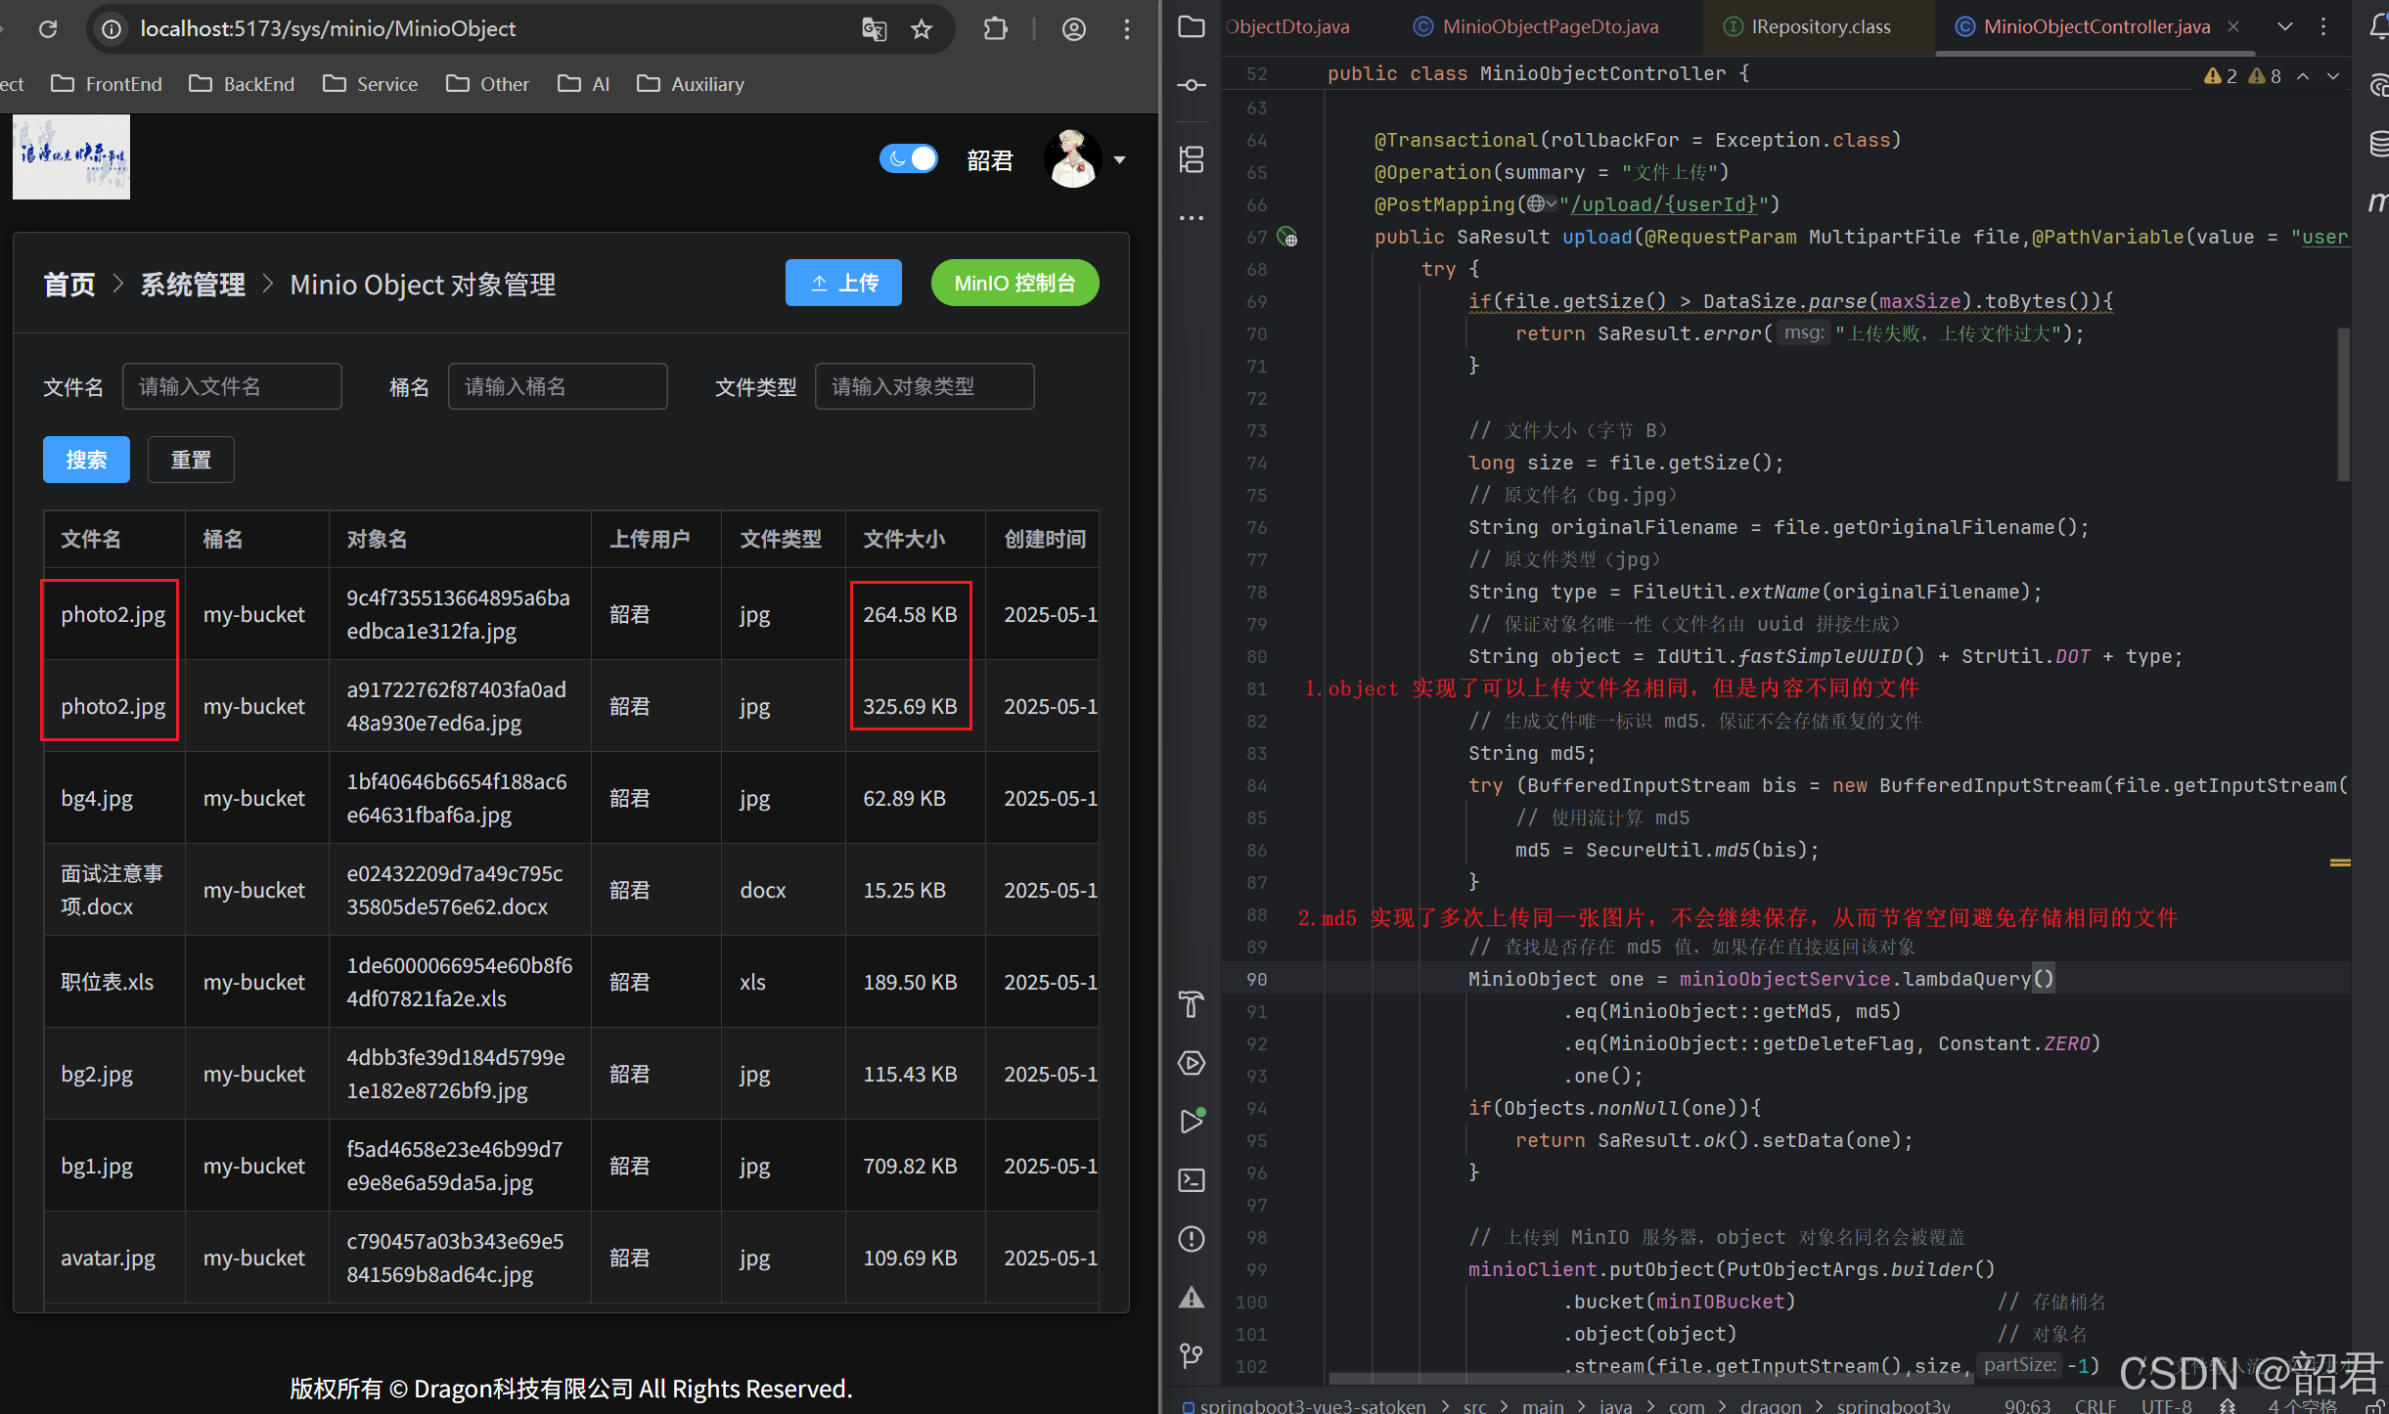
Task: Click the editor vertical scrollbar thumb
Action: pos(2342,406)
